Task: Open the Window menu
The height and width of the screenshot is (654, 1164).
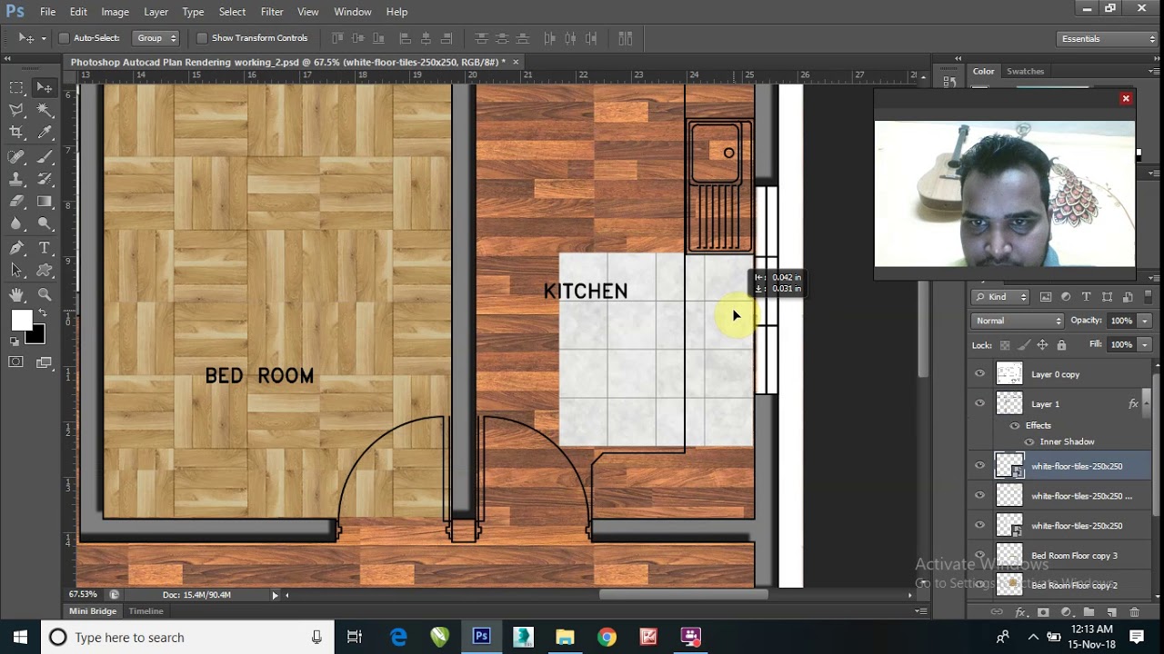Action: pyautogui.click(x=352, y=12)
